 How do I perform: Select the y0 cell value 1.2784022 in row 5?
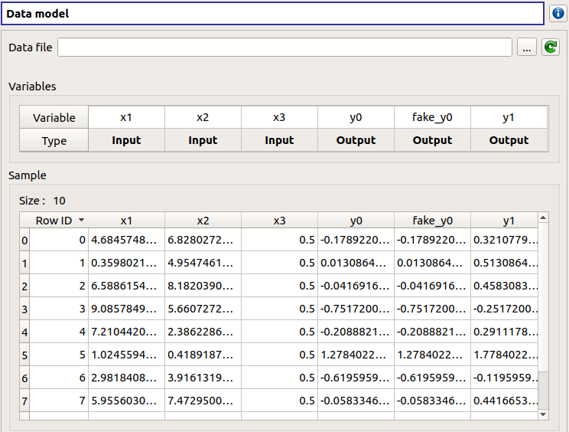(x=356, y=355)
